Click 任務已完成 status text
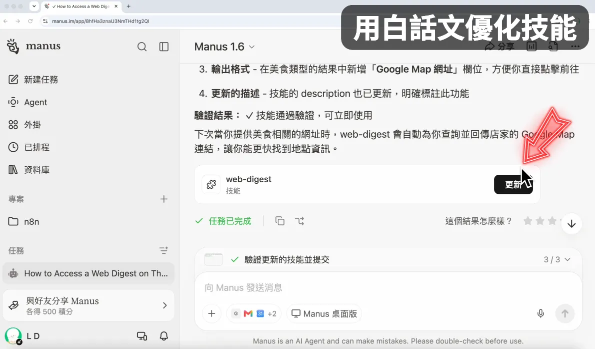The image size is (595, 349). (x=230, y=221)
